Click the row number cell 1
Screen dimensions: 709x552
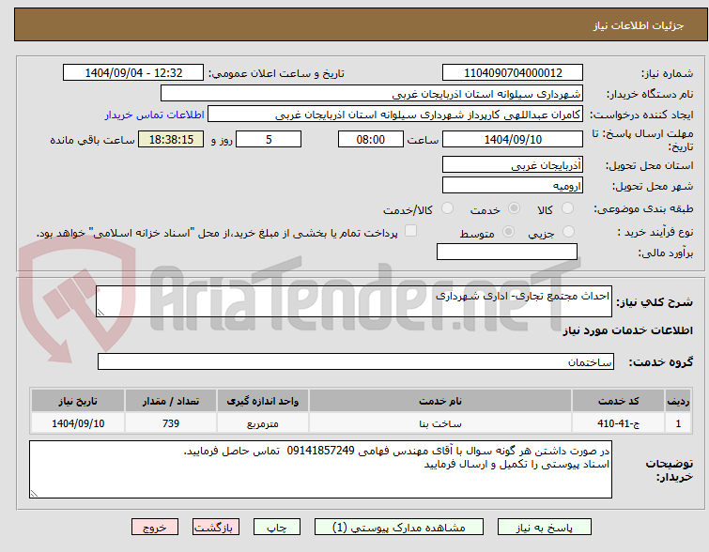click(678, 423)
